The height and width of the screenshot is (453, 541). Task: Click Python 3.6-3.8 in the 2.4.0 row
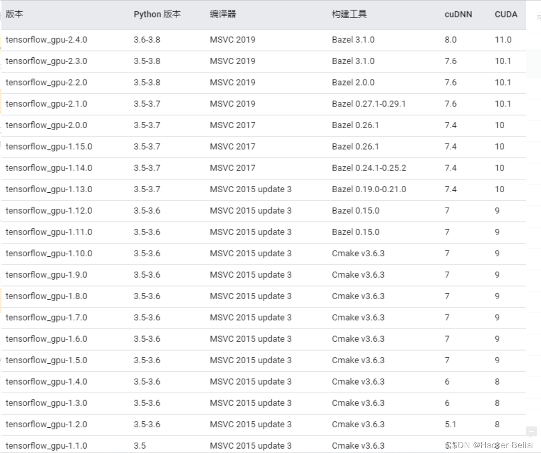click(147, 40)
